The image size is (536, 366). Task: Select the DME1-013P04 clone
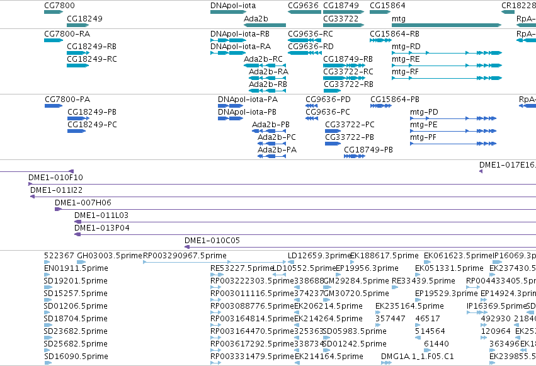point(305,235)
